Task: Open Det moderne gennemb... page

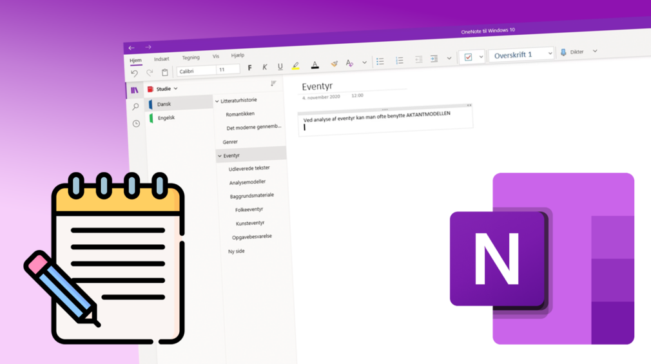Action: pyautogui.click(x=254, y=126)
